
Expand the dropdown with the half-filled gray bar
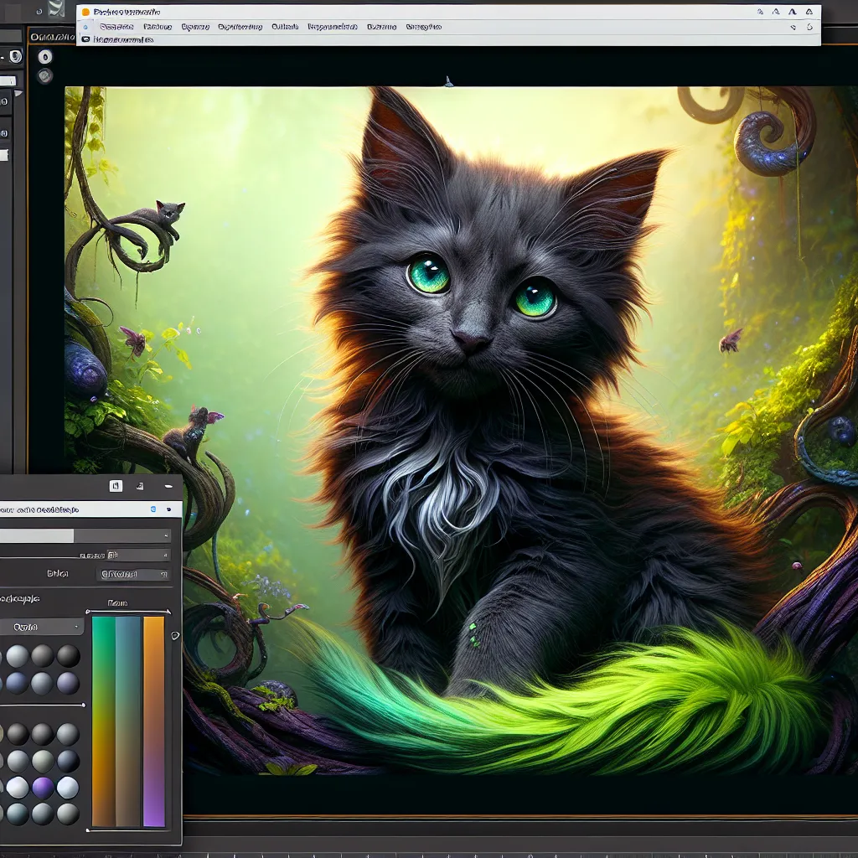coord(85,536)
